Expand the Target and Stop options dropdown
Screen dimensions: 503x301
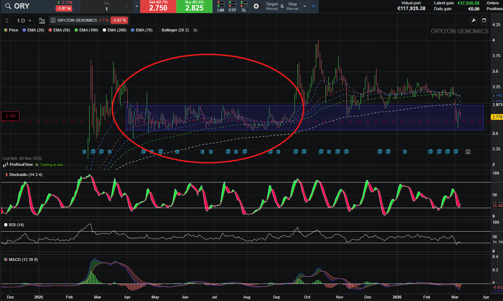305,6
